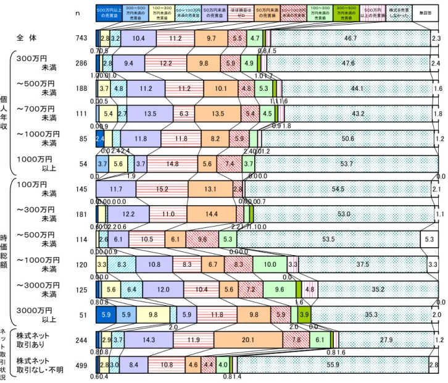
Task: Click the green 10.0 bar segment
Action: pyautogui.click(x=270, y=264)
